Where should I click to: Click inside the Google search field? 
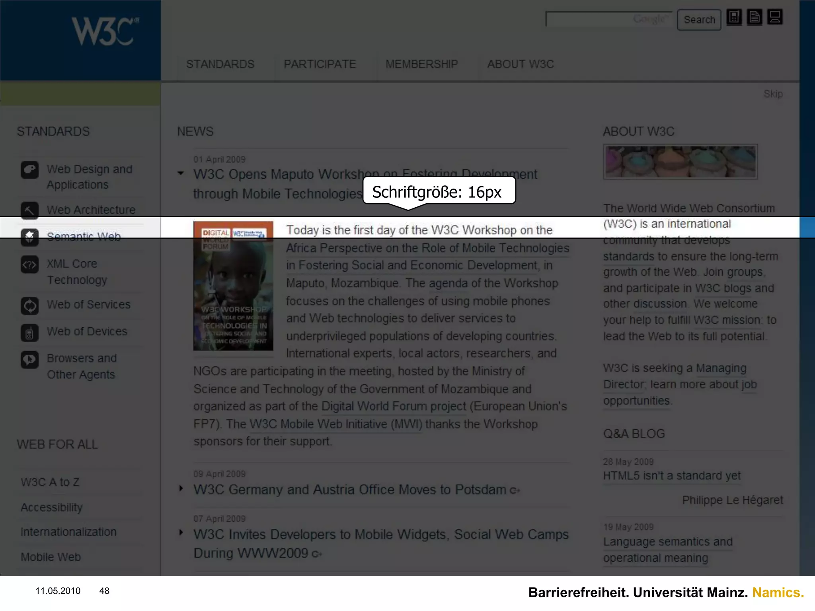coord(597,19)
